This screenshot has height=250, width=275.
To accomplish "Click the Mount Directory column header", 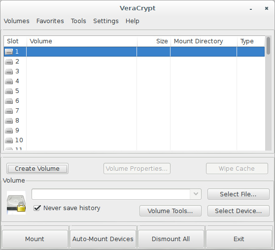I will 204,41.
